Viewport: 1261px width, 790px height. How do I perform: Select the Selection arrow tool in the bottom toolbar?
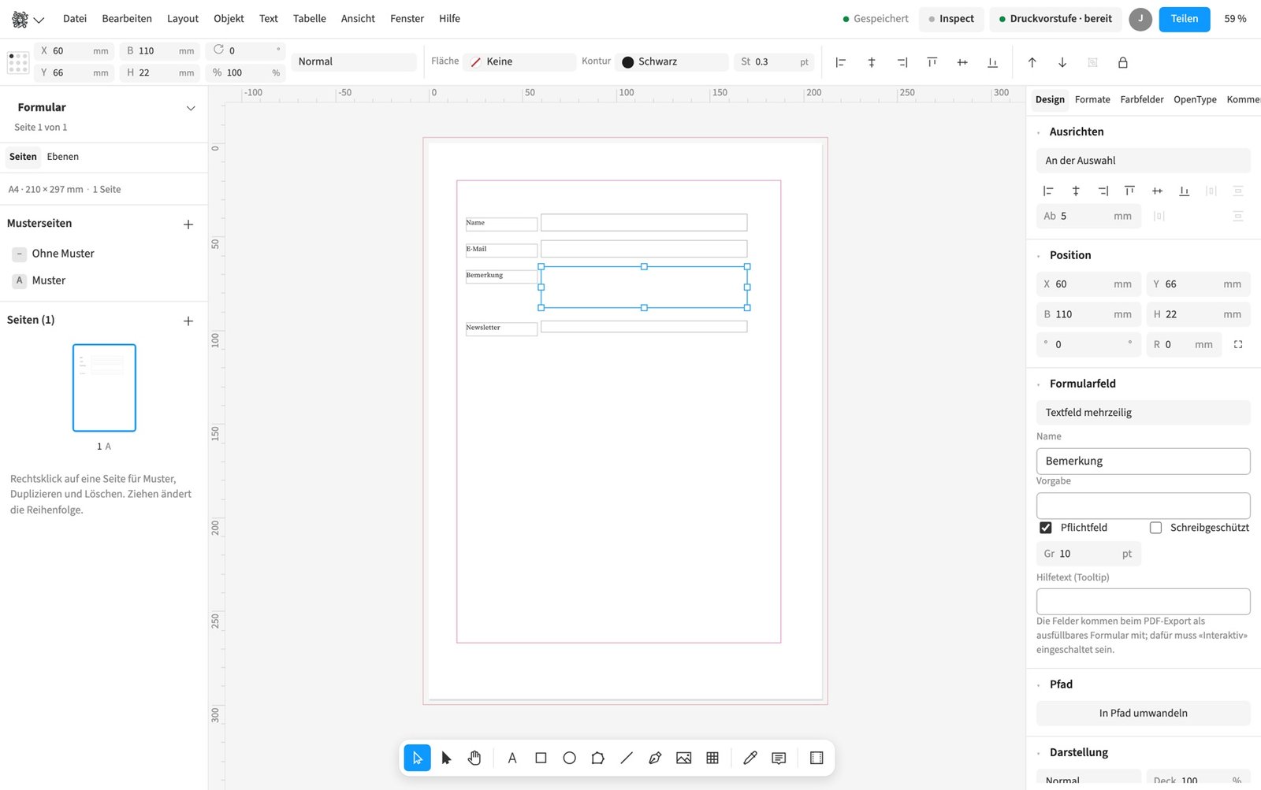417,758
